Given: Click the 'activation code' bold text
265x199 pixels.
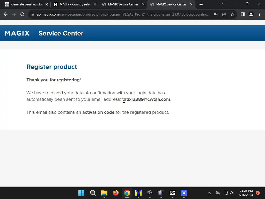Looking at the screenshot, I should point(98,112).
